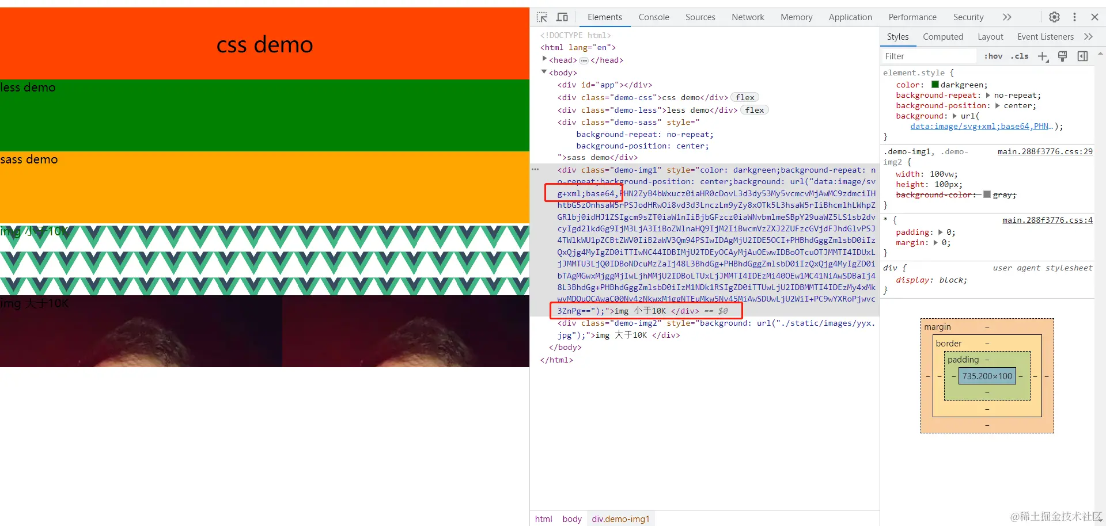This screenshot has height=526, width=1106.
Task: Click the css demo banner on page
Action: [x=264, y=44]
